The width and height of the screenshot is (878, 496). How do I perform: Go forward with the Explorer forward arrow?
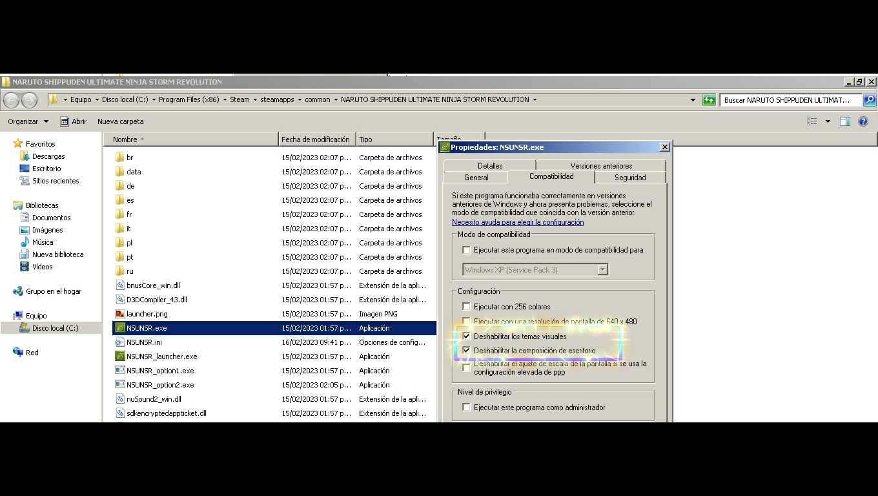click(x=29, y=100)
